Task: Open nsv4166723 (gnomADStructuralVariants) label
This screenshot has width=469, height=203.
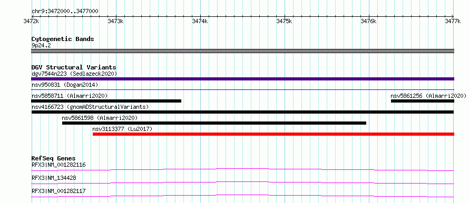Action: click(90, 107)
